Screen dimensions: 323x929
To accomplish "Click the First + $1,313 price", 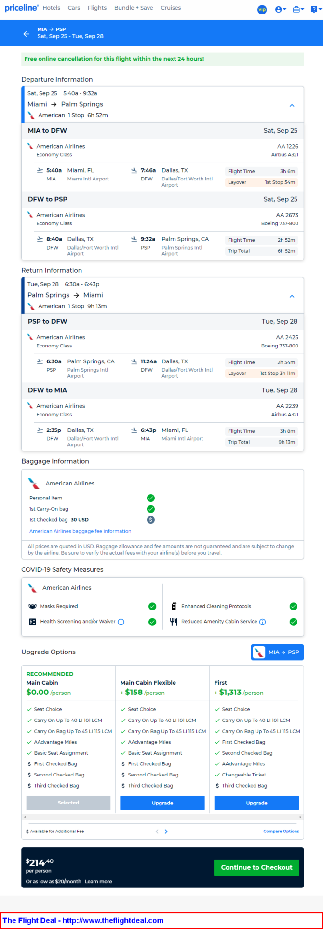I will coord(239,692).
